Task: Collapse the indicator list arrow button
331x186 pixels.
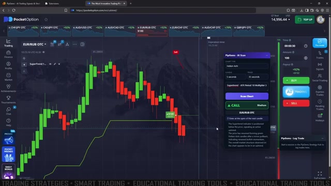Action: click(x=24, y=65)
